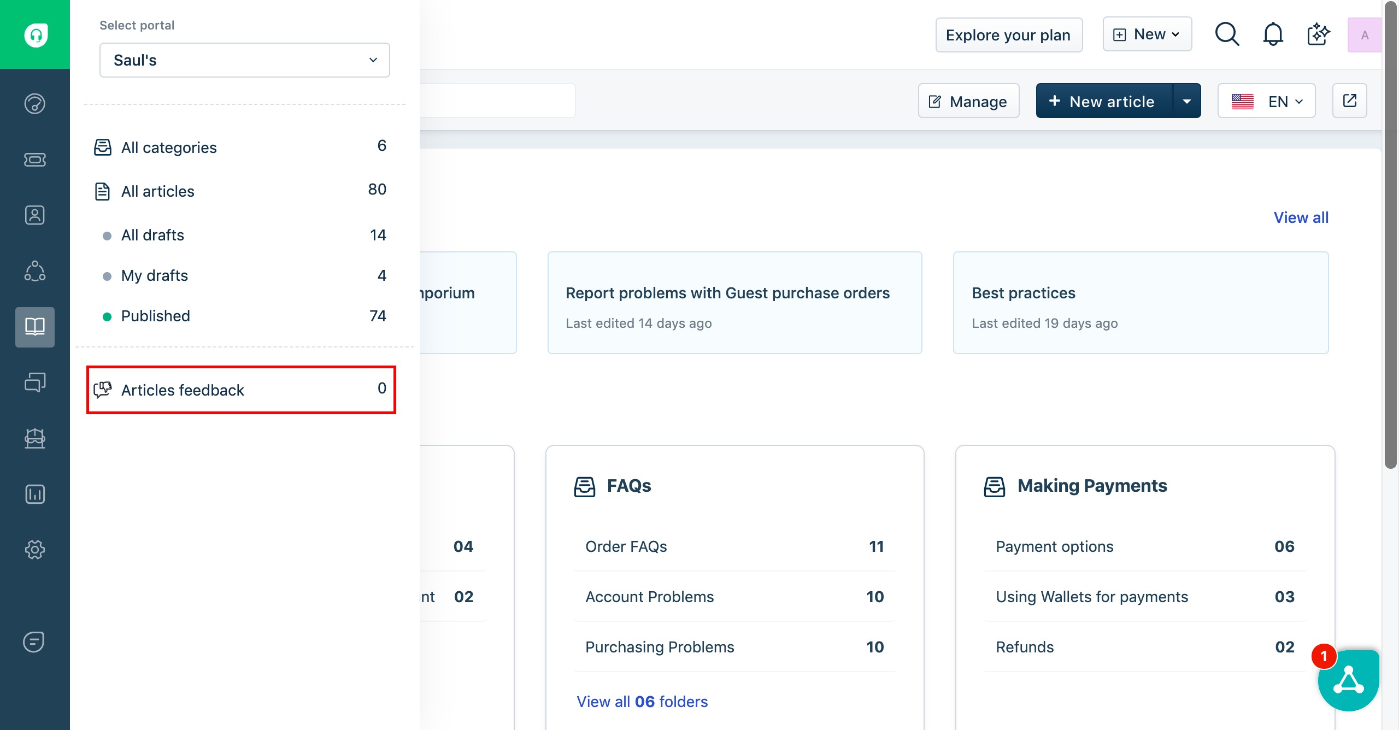Open the Solutions book icon in sidebar

tap(35, 327)
